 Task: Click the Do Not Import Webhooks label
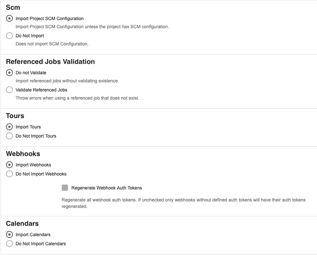point(41,174)
